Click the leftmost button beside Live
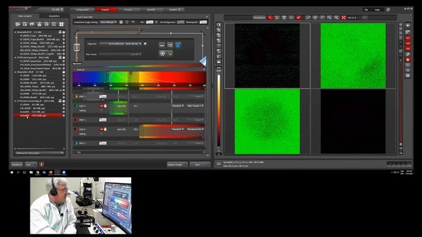The height and width of the screenshot is (237, 422). tap(16, 165)
